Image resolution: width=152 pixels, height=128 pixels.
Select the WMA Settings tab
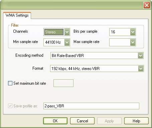click(17, 15)
